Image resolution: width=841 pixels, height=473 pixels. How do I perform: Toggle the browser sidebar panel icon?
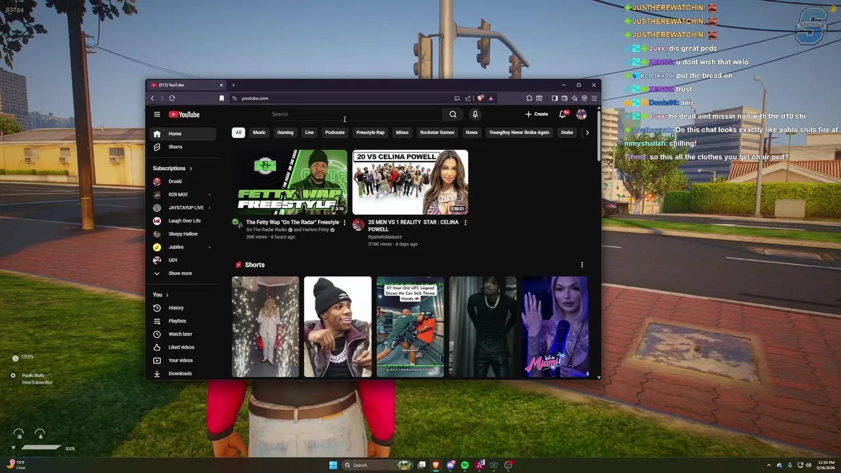pyautogui.click(x=555, y=98)
